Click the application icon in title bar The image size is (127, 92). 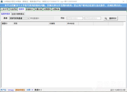[x=2, y=2]
